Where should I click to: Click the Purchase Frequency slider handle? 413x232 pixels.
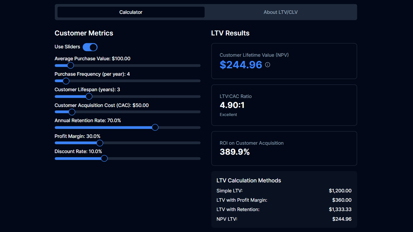pos(66,81)
